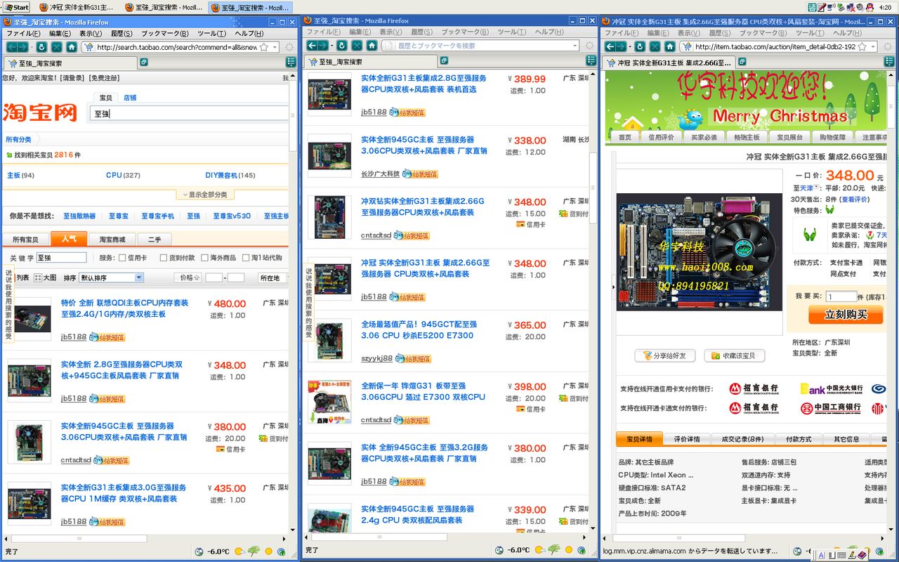Click the Stop icon in the middle window toolbar
Viewport: 899px width, 562px height.
(357, 46)
